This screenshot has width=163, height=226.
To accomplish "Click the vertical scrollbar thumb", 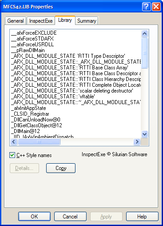I will (x=144, y=53).
